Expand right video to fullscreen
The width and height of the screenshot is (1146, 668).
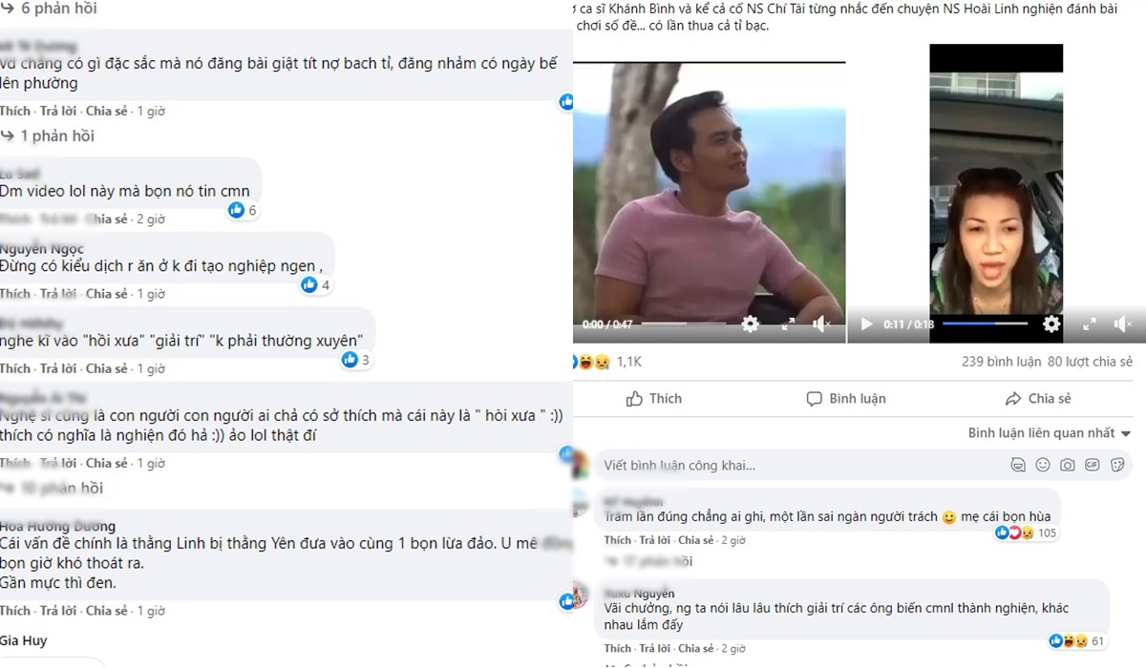tap(1089, 324)
